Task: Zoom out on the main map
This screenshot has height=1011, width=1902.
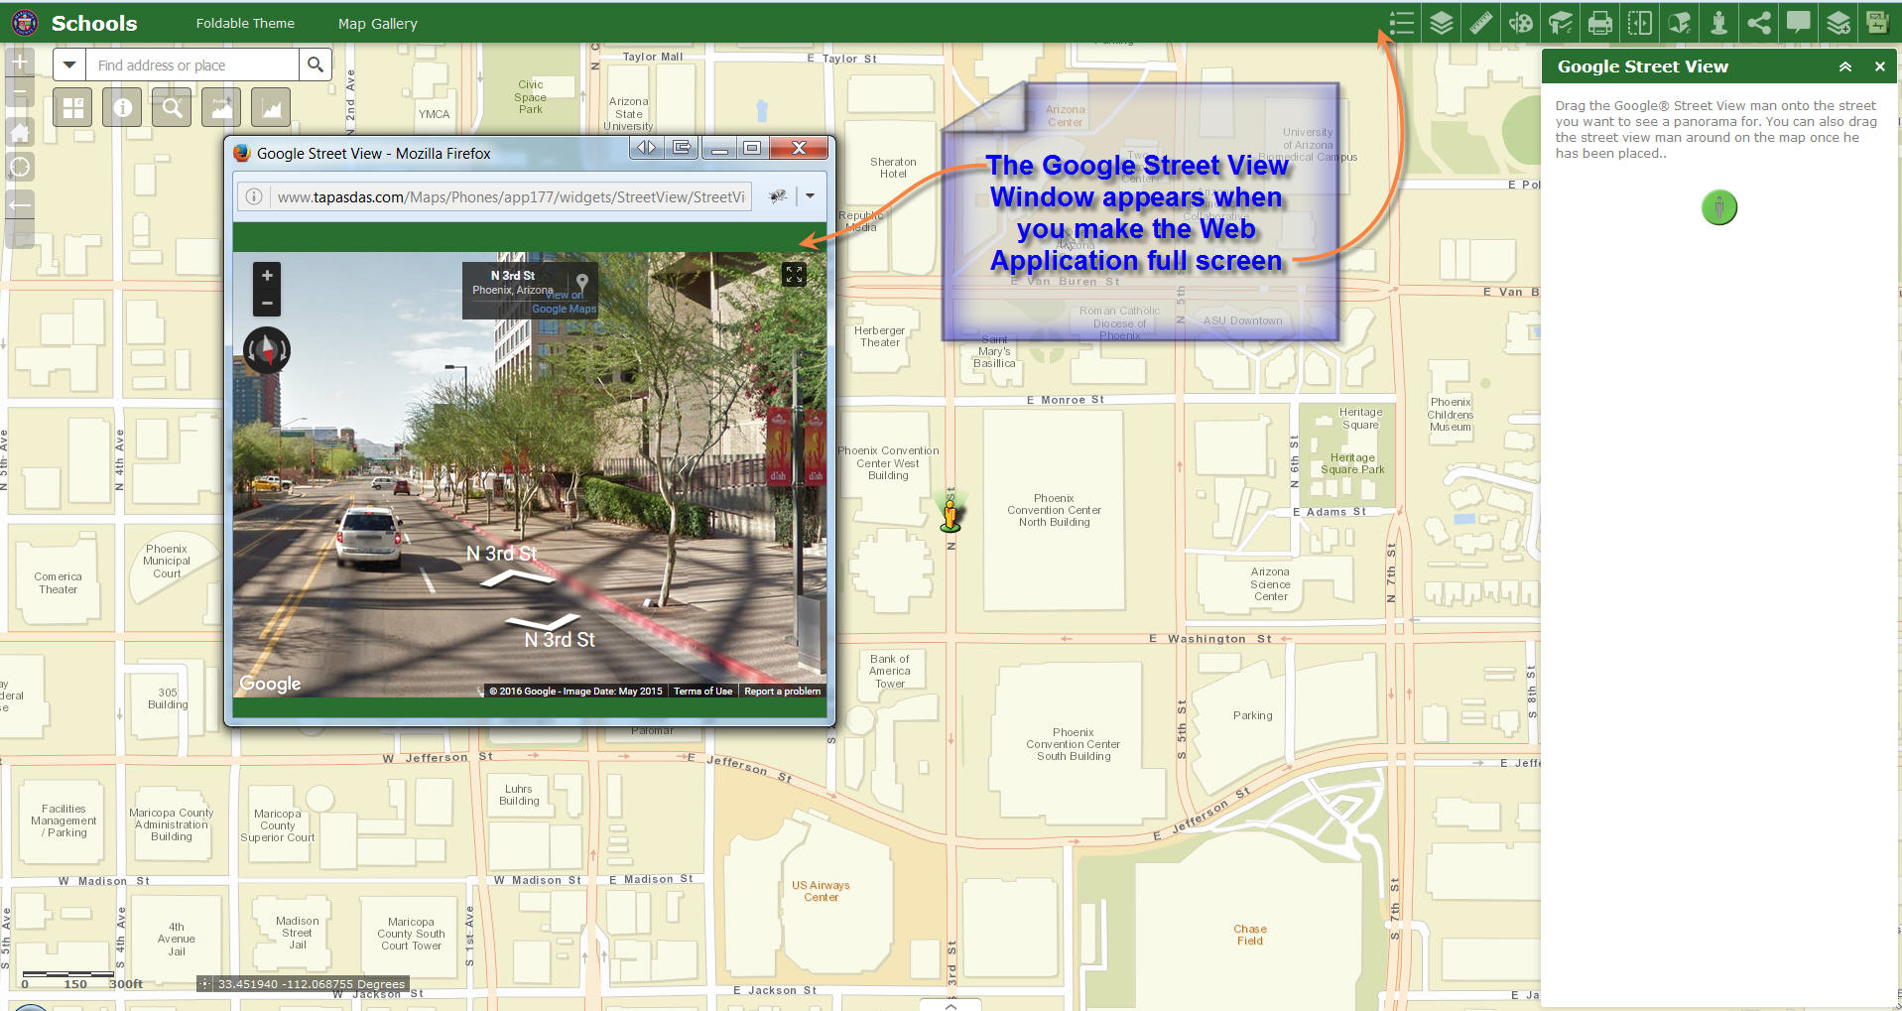Action: pos(20,92)
